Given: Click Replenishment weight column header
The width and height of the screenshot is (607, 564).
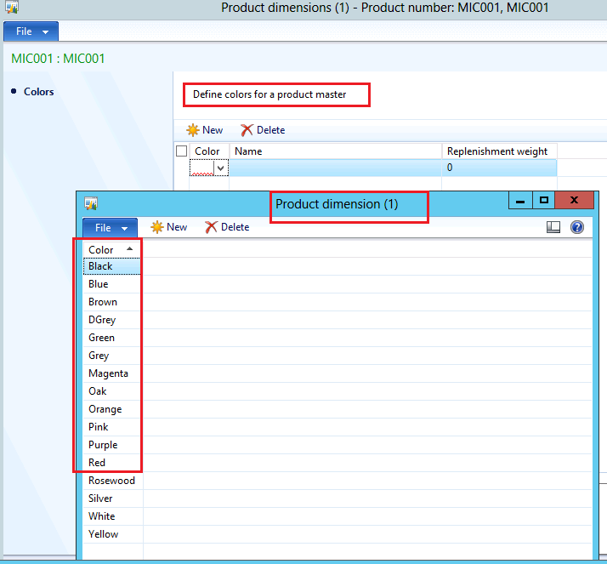Looking at the screenshot, I should (499, 151).
